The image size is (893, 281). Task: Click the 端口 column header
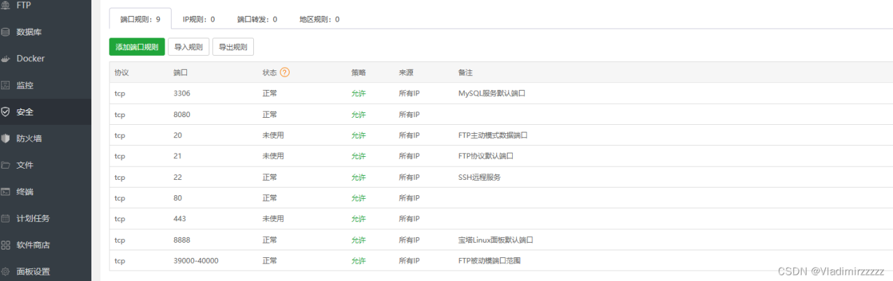click(x=180, y=73)
